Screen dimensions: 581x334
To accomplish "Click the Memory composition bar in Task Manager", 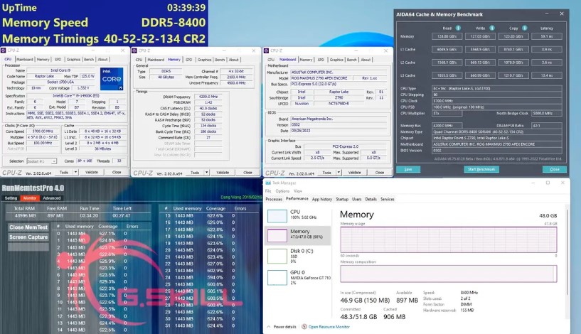I will (448, 274).
